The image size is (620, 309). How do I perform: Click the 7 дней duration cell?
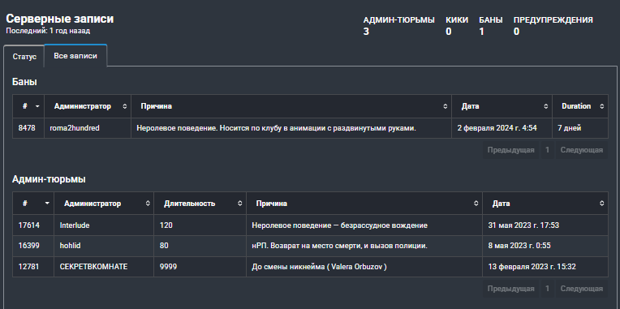580,128
